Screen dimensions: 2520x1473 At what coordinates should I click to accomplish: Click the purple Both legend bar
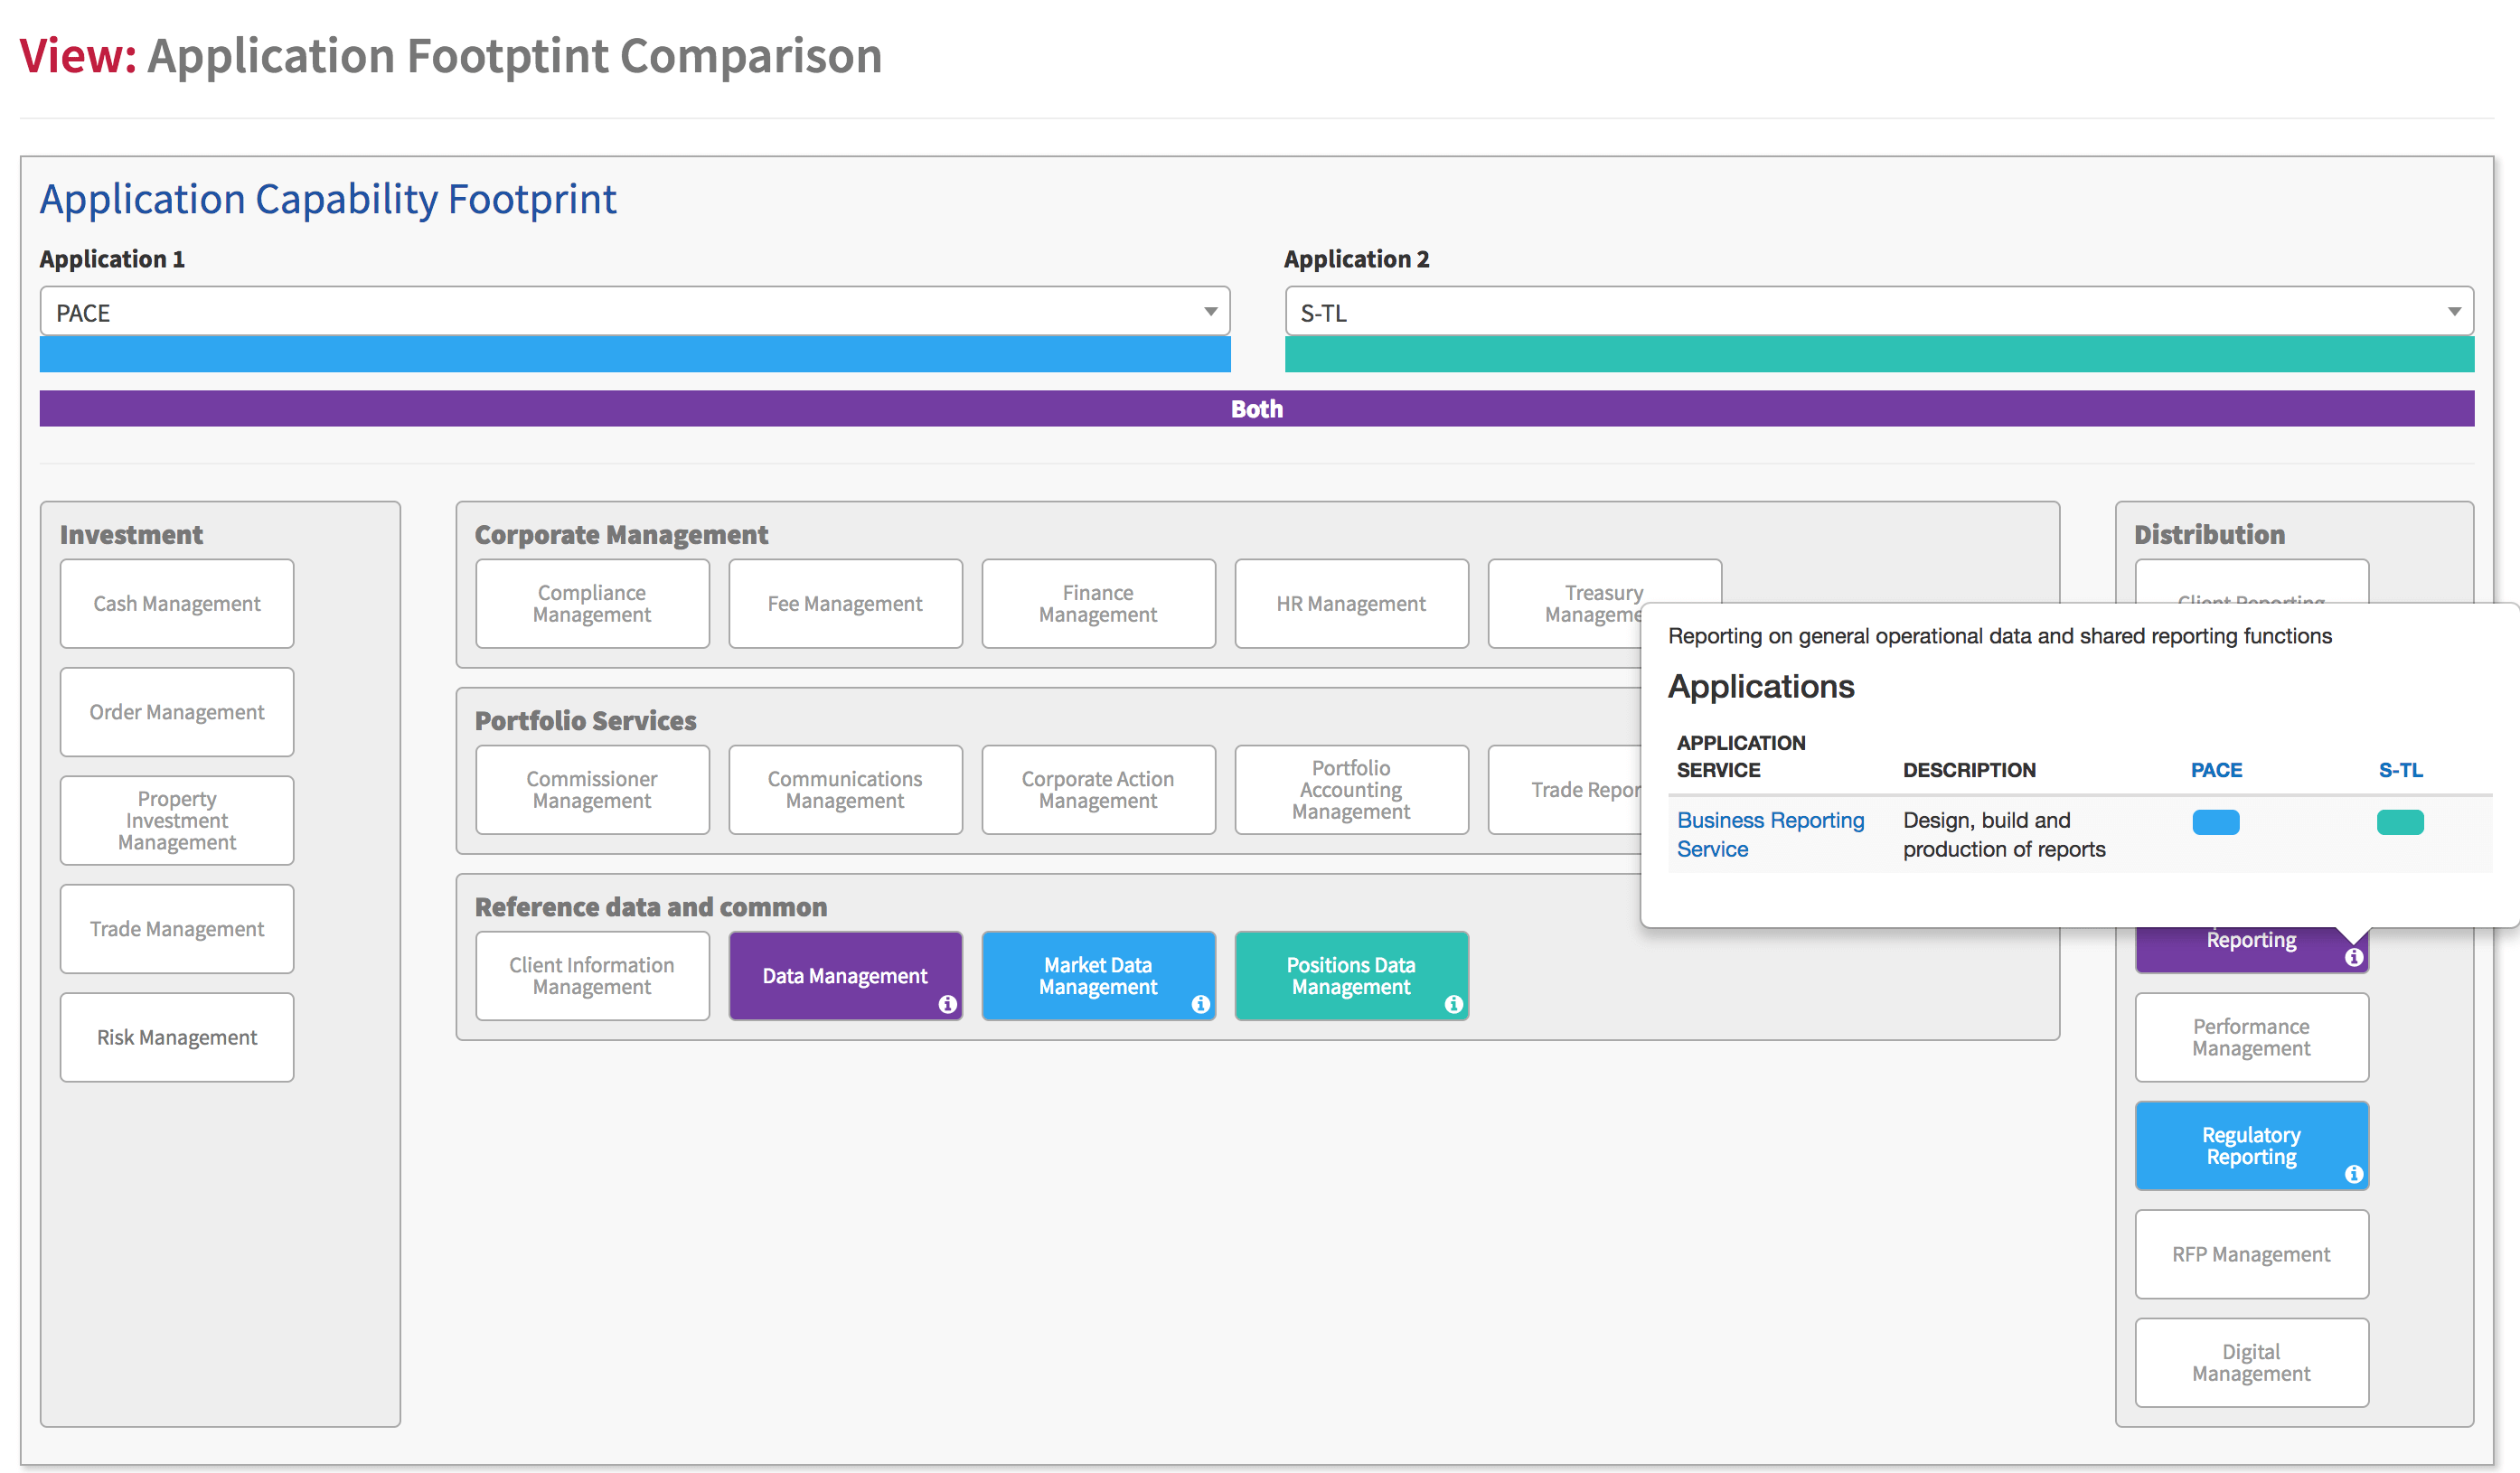click(x=1257, y=408)
